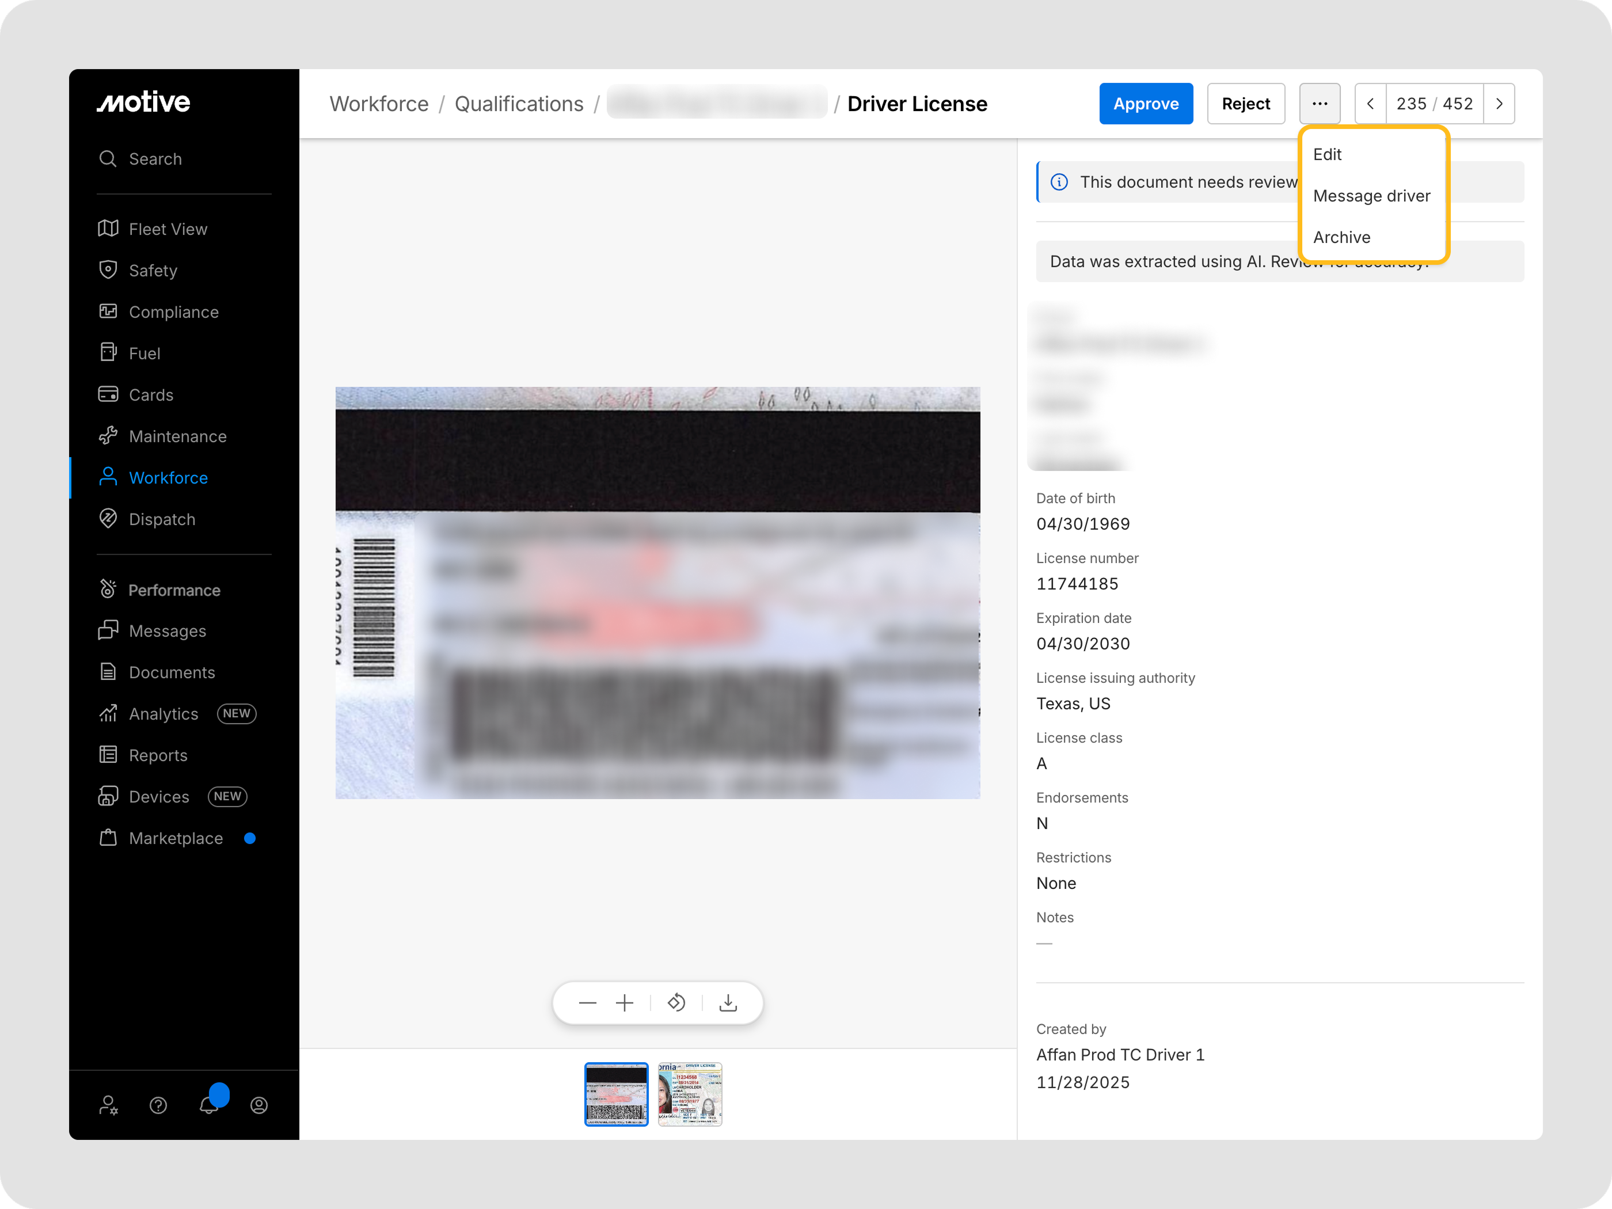Open help question mark icon
Image resolution: width=1612 pixels, height=1209 pixels.
[158, 1105]
